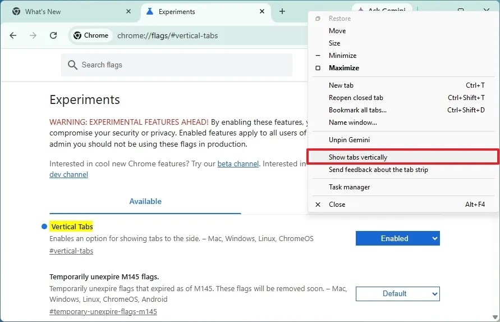Select Minimize in the window menu
Screen dimensions: 500x322
[403, 56]
